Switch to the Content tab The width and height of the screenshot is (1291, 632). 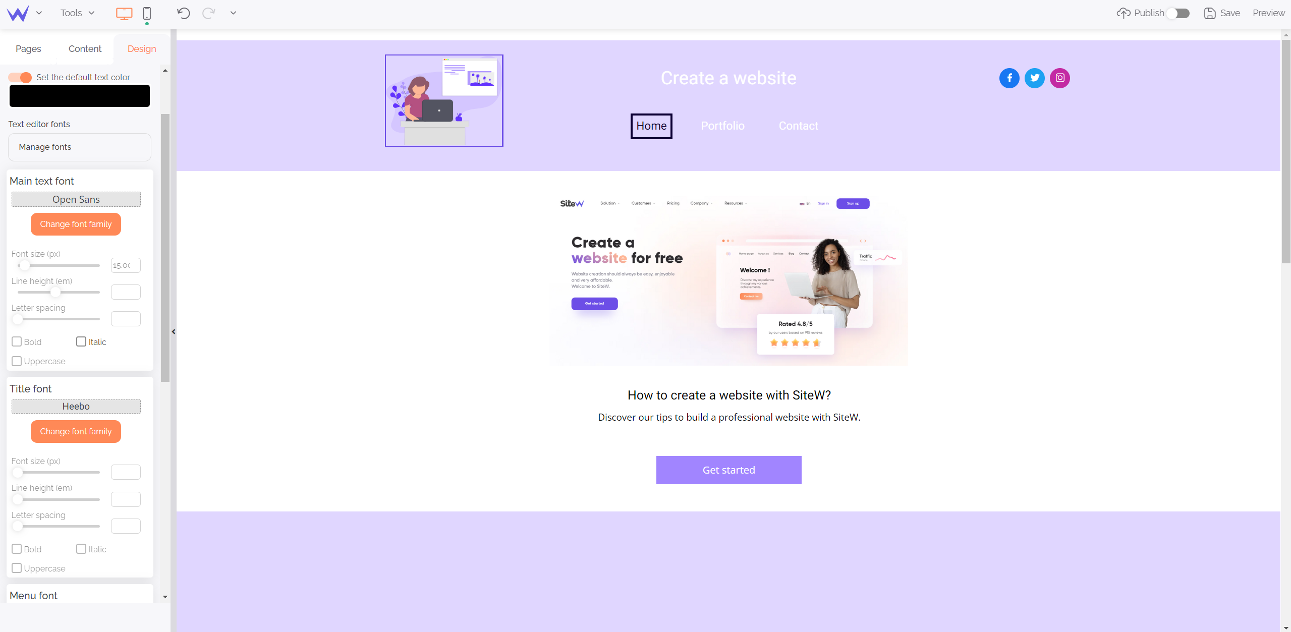coord(84,48)
